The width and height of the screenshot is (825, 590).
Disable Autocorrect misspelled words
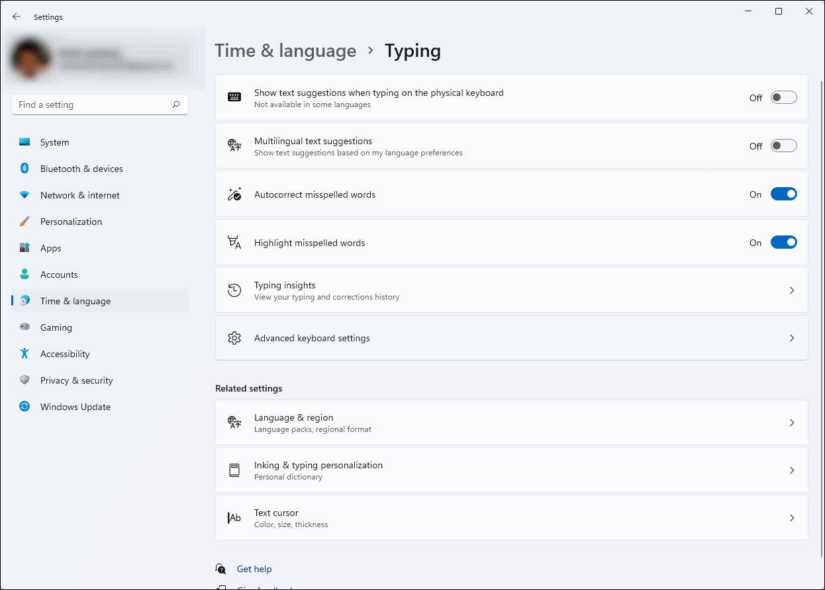coord(784,194)
